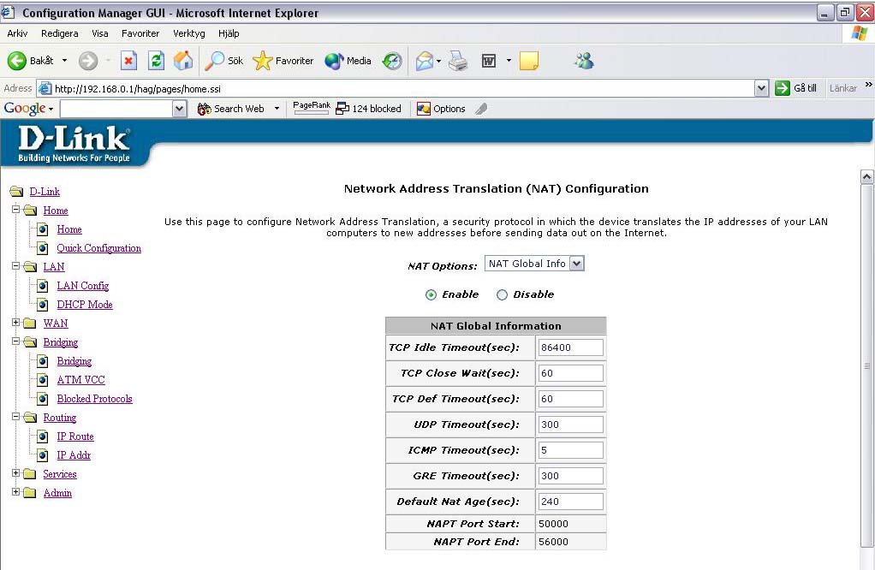Open the address bar URL dropdown arrow
Screen dimensions: 875x570
[x=761, y=88]
